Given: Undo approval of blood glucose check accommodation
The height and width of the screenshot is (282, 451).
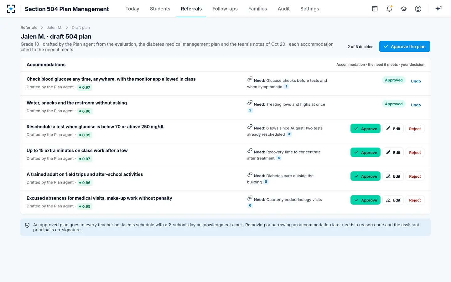Looking at the screenshot, I should coord(416,81).
